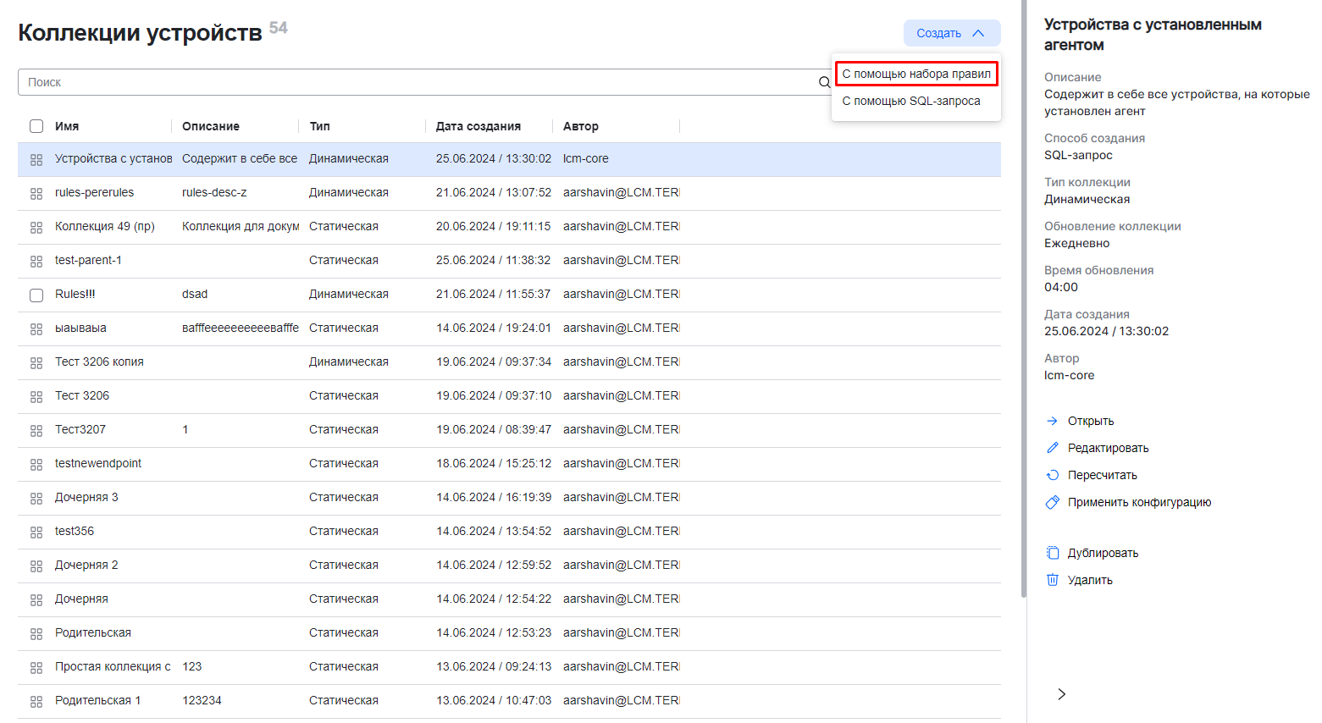
Task: Toggle the select-all checkbox in table header
Action: point(36,126)
